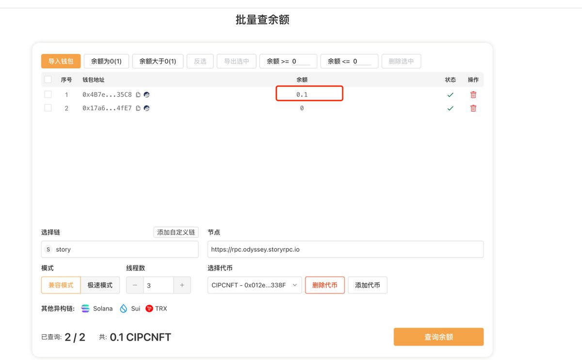Click the thread count number field
This screenshot has width=582, height=360.
(x=159, y=285)
